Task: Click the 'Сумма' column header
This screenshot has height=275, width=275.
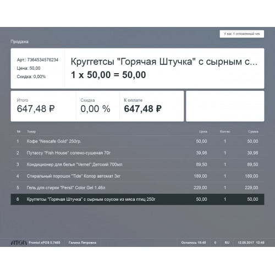Action: pos(253,131)
